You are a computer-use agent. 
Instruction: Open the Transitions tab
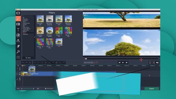pyautogui.click(x=18, y=24)
